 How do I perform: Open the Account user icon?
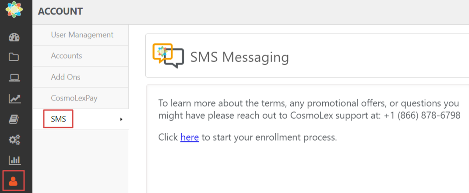click(x=14, y=181)
